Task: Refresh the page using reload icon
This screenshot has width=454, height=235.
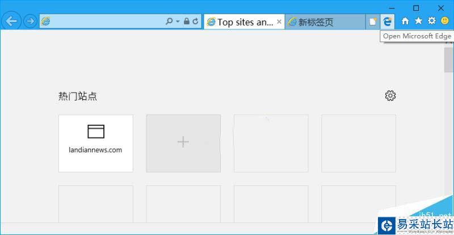Action: tap(195, 22)
